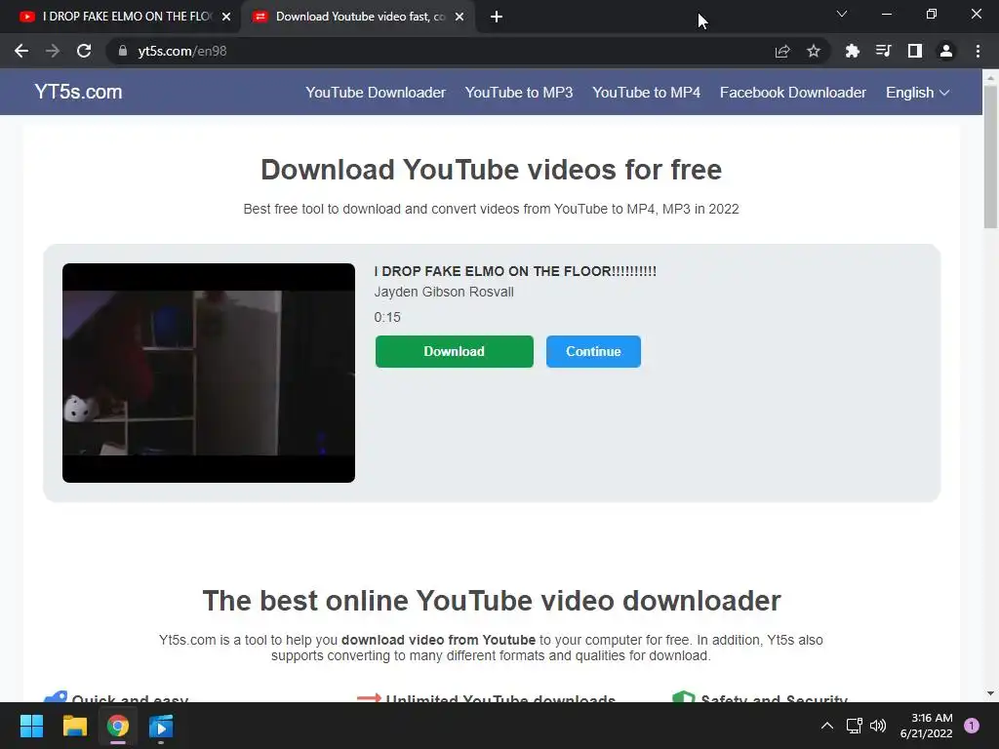This screenshot has height=749, width=999.
Task: Close the 'Download Youtube video fast' tab
Action: point(460,18)
